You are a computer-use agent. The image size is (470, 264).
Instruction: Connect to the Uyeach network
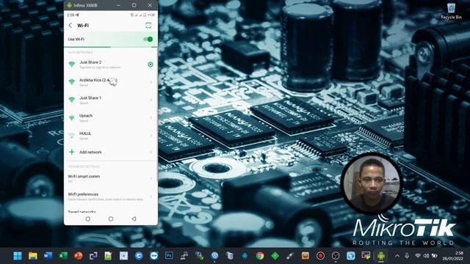[x=111, y=117]
